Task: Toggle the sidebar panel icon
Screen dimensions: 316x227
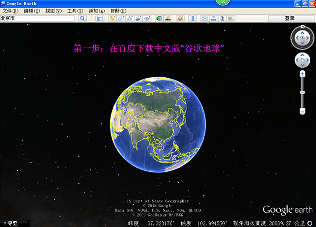Action: click(x=100, y=18)
